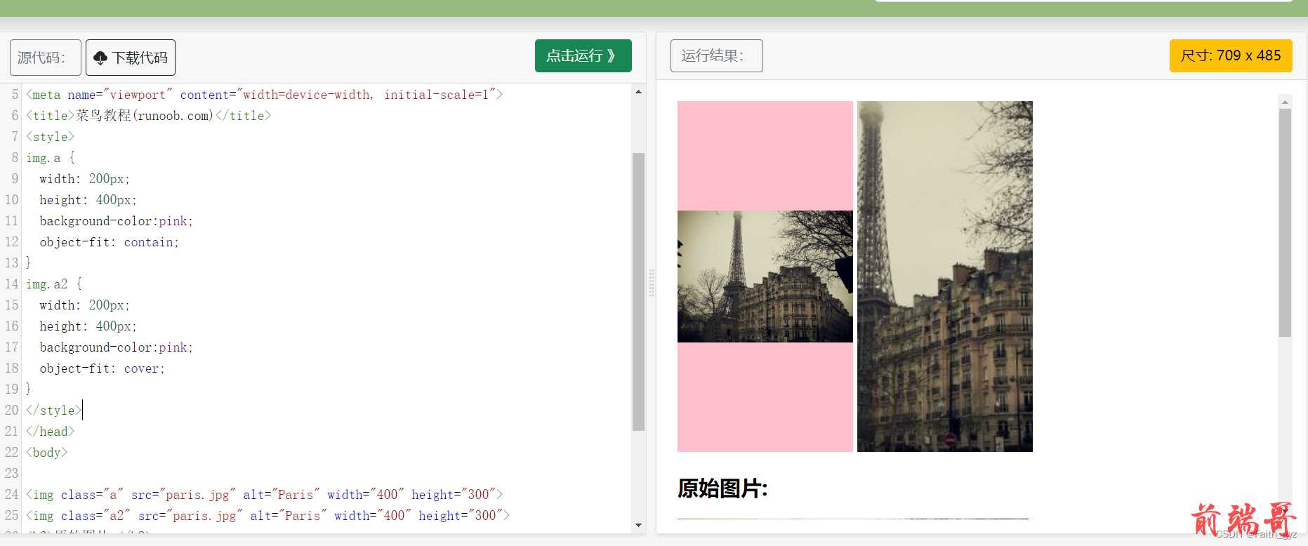1308x546 pixels.
Task: Click the img class="a2" code line
Action: [x=267, y=516]
